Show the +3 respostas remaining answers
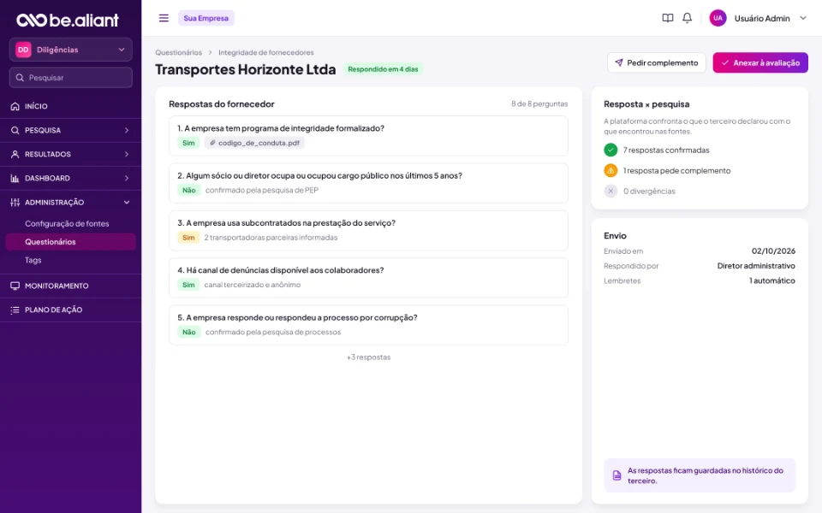Screen dimensions: 822x513 (368, 357)
